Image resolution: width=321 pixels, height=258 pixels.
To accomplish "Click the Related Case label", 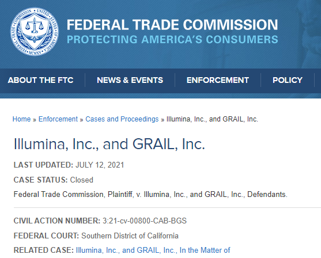I will click(44, 250).
